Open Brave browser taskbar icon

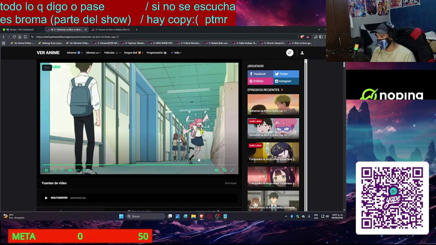click(201, 216)
